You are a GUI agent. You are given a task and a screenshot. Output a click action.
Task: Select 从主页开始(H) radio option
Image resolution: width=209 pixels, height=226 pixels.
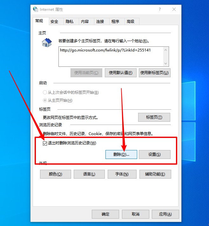click(57, 100)
